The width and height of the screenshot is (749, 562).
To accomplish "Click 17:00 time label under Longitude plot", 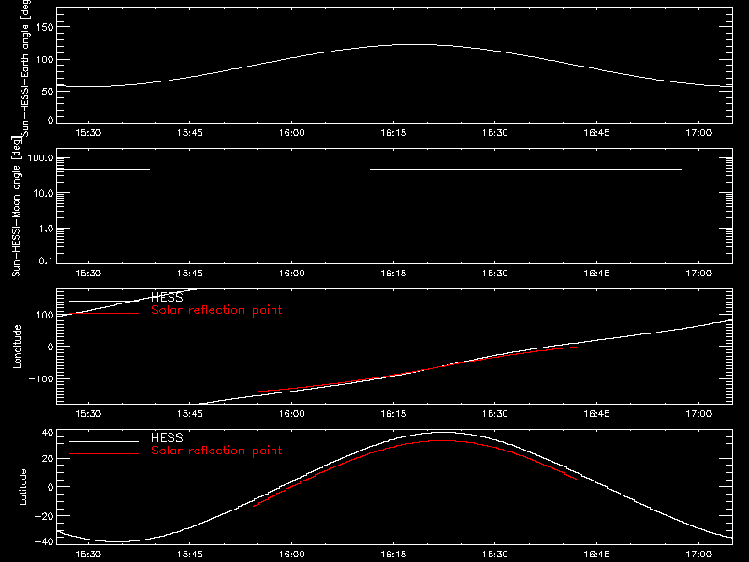I will pos(698,414).
